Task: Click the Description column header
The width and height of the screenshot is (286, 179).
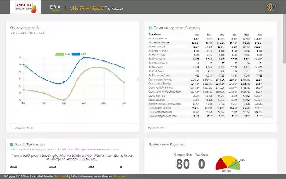Action: [155, 34]
